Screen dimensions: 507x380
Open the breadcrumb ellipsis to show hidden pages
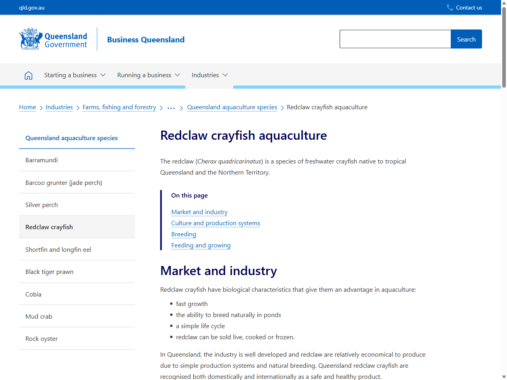pyautogui.click(x=171, y=107)
